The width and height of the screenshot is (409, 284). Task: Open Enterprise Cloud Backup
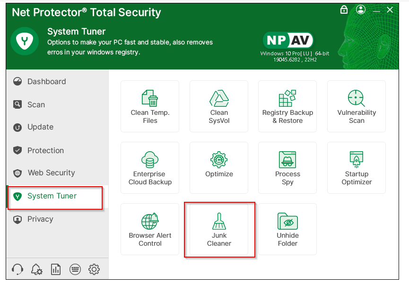coord(150,168)
